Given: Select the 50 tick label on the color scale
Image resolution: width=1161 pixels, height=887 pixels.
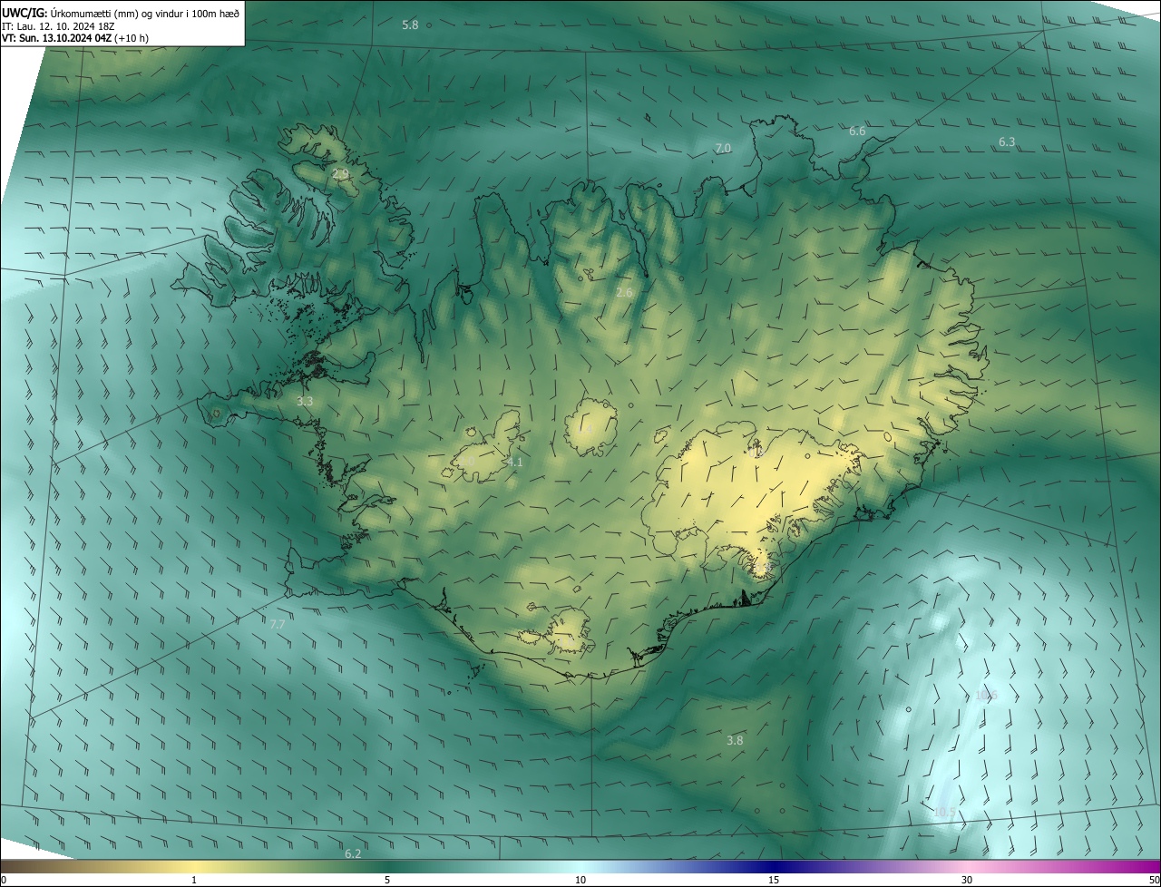Looking at the screenshot, I should pyautogui.click(x=1154, y=880).
